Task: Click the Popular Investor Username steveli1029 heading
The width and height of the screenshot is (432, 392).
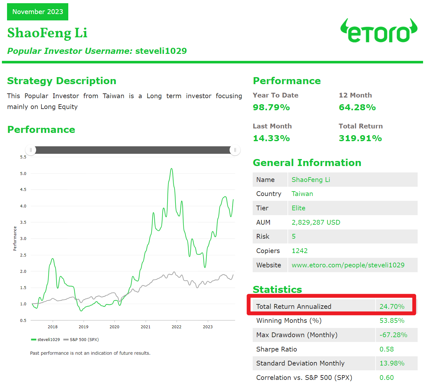Action: point(97,51)
